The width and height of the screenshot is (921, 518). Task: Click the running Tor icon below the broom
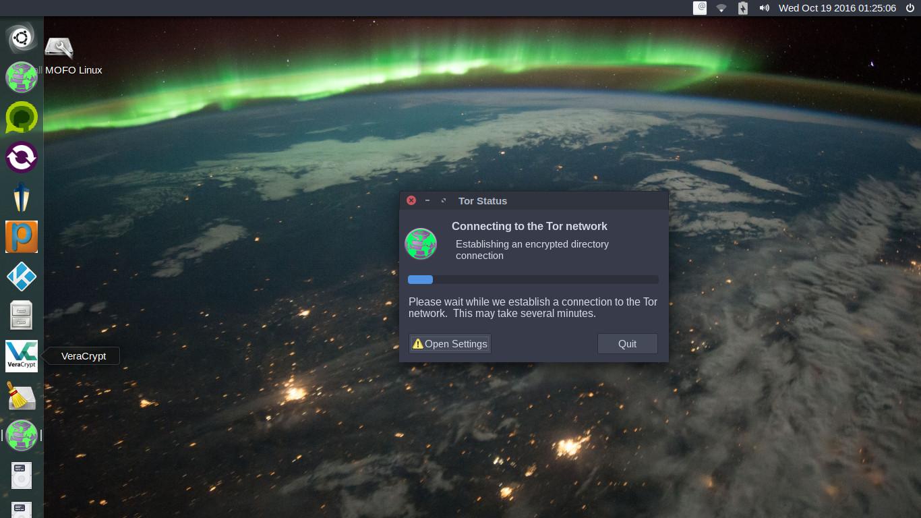click(x=22, y=436)
